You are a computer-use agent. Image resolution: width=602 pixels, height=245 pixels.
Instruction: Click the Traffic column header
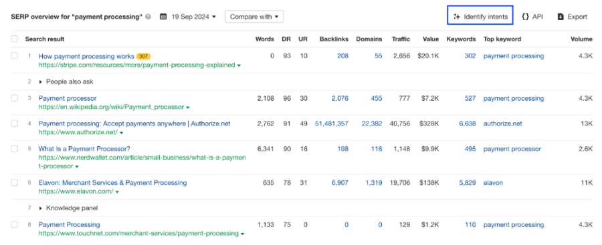(401, 39)
